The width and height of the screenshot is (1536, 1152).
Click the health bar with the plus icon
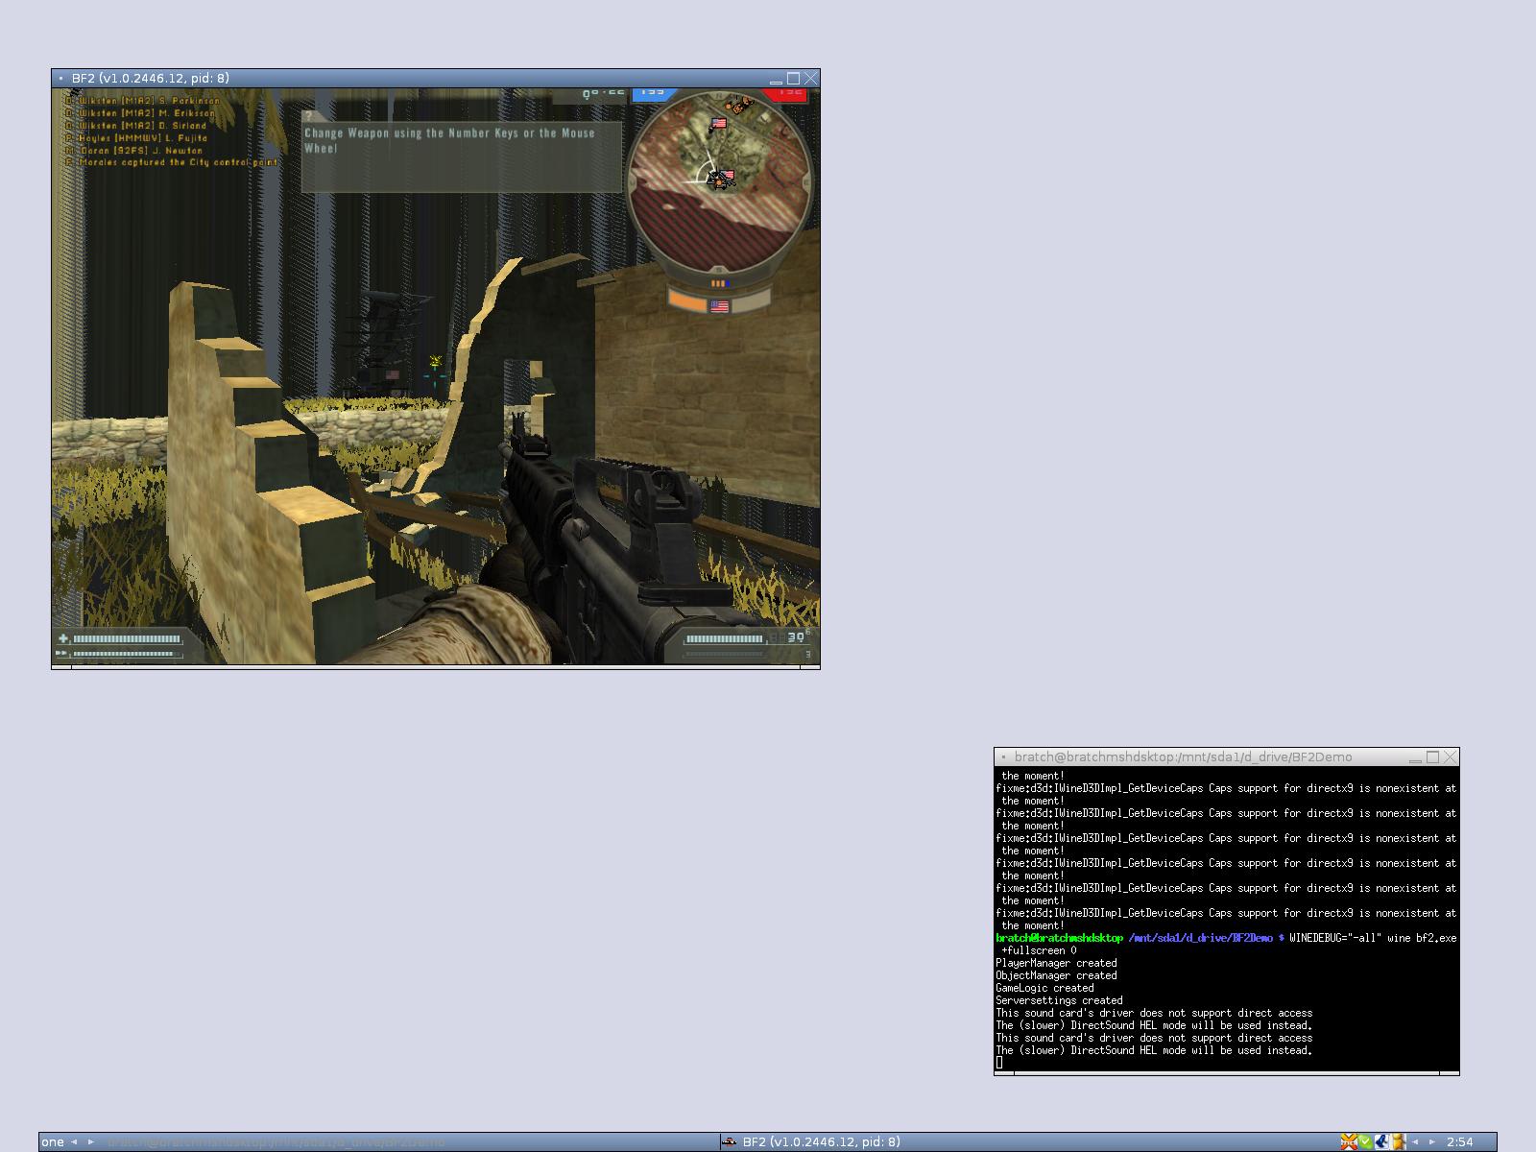120,638
